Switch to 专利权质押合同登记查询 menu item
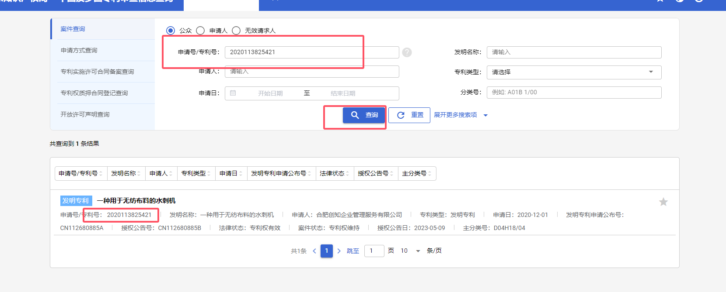Screen dimensions: 726x292 94,93
